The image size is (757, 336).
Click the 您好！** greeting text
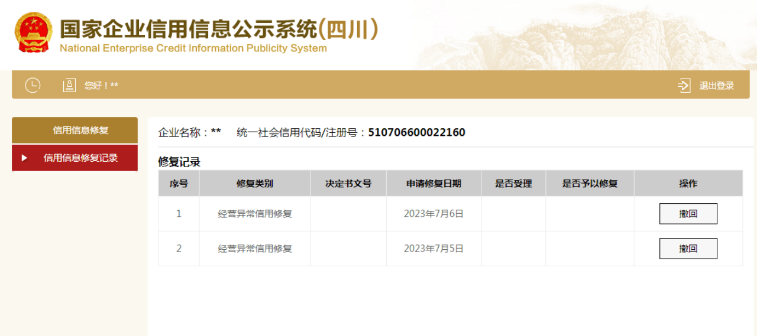(101, 86)
